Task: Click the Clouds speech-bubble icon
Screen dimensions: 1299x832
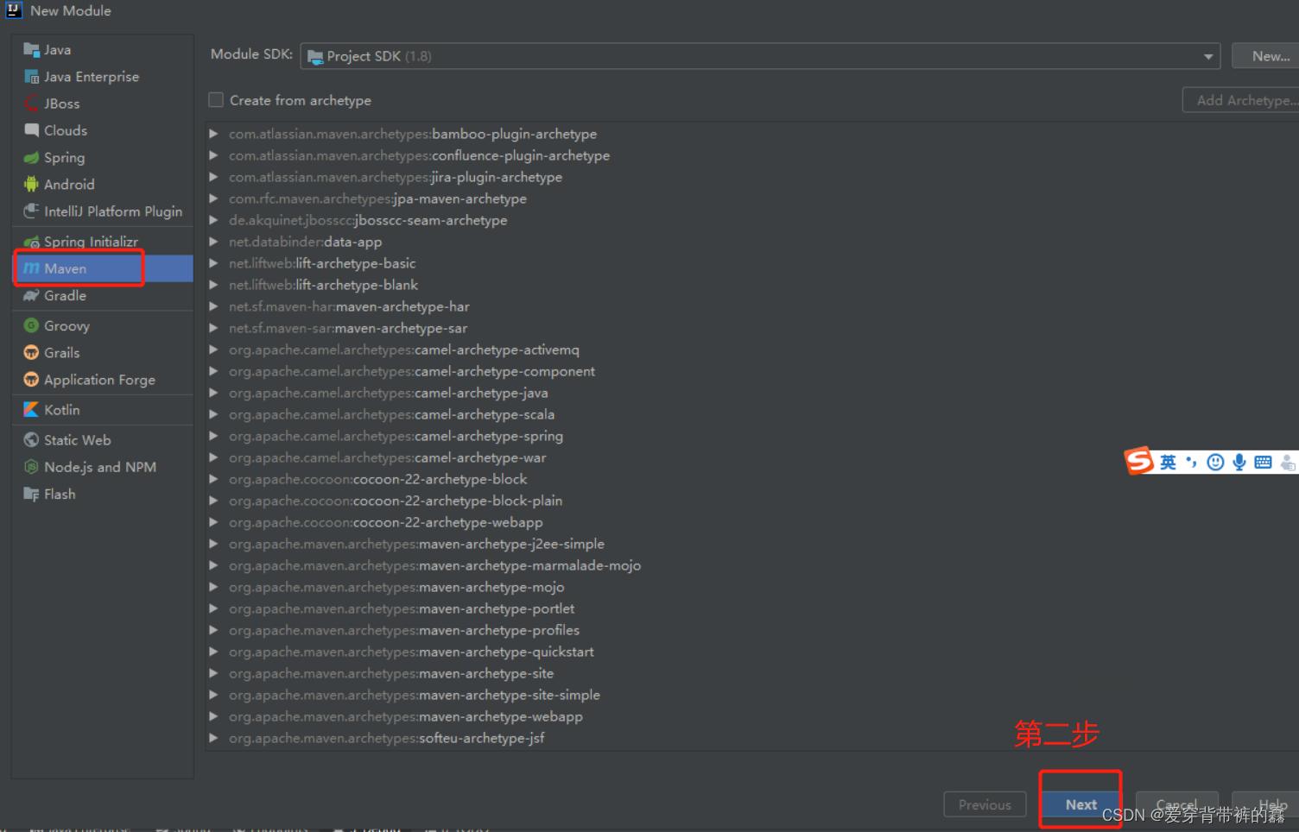Action: (x=31, y=130)
